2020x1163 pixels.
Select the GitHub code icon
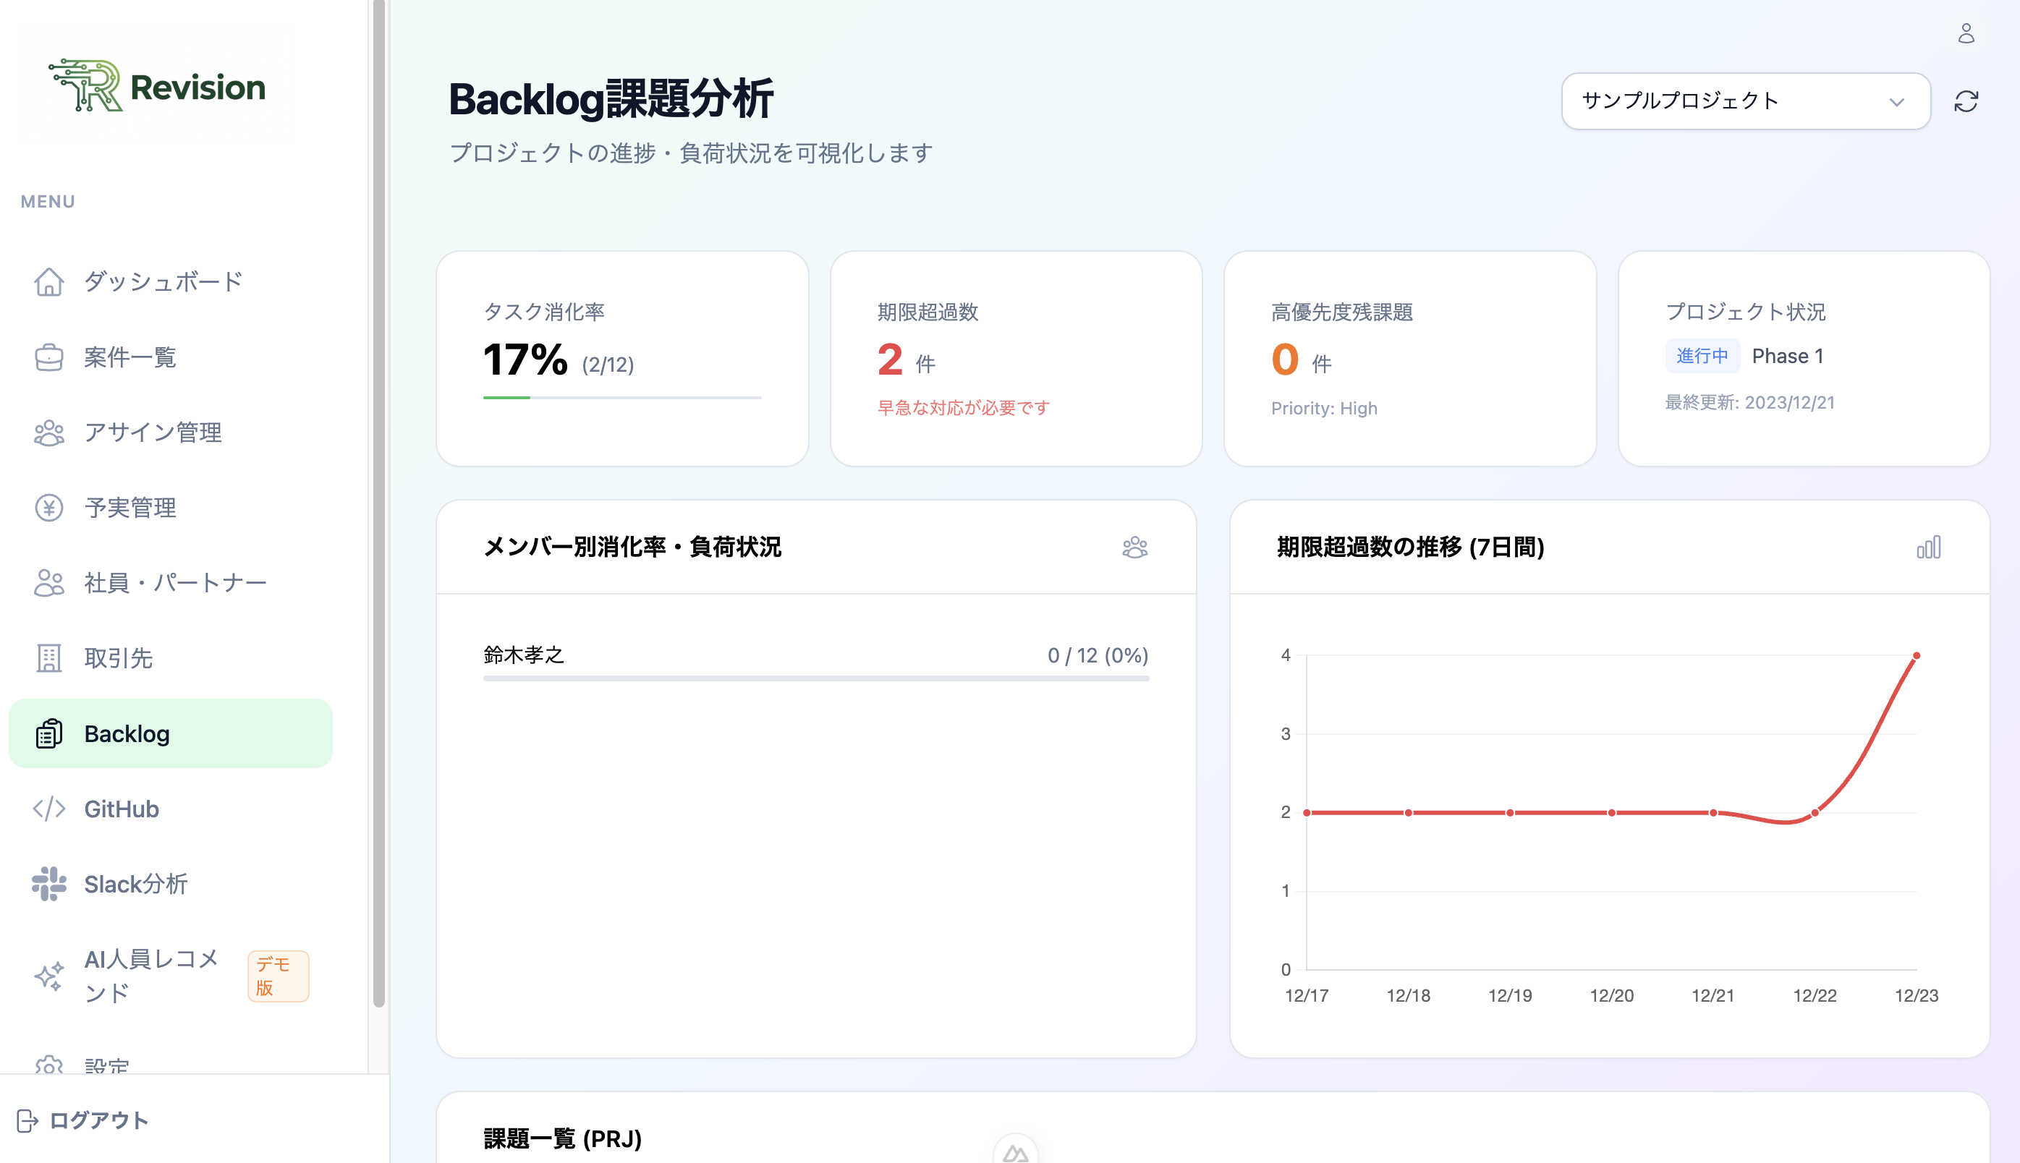(48, 809)
